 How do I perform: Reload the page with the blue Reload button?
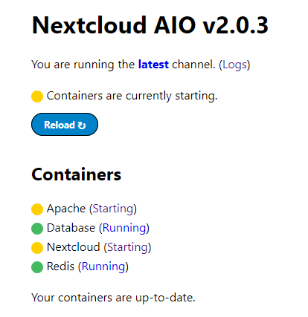click(65, 125)
